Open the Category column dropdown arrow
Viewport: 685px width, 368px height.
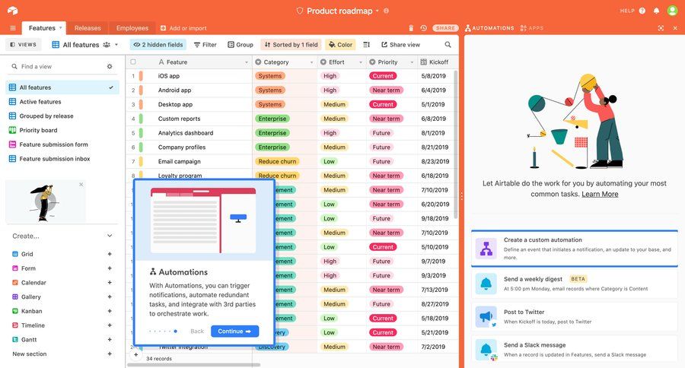click(x=311, y=62)
